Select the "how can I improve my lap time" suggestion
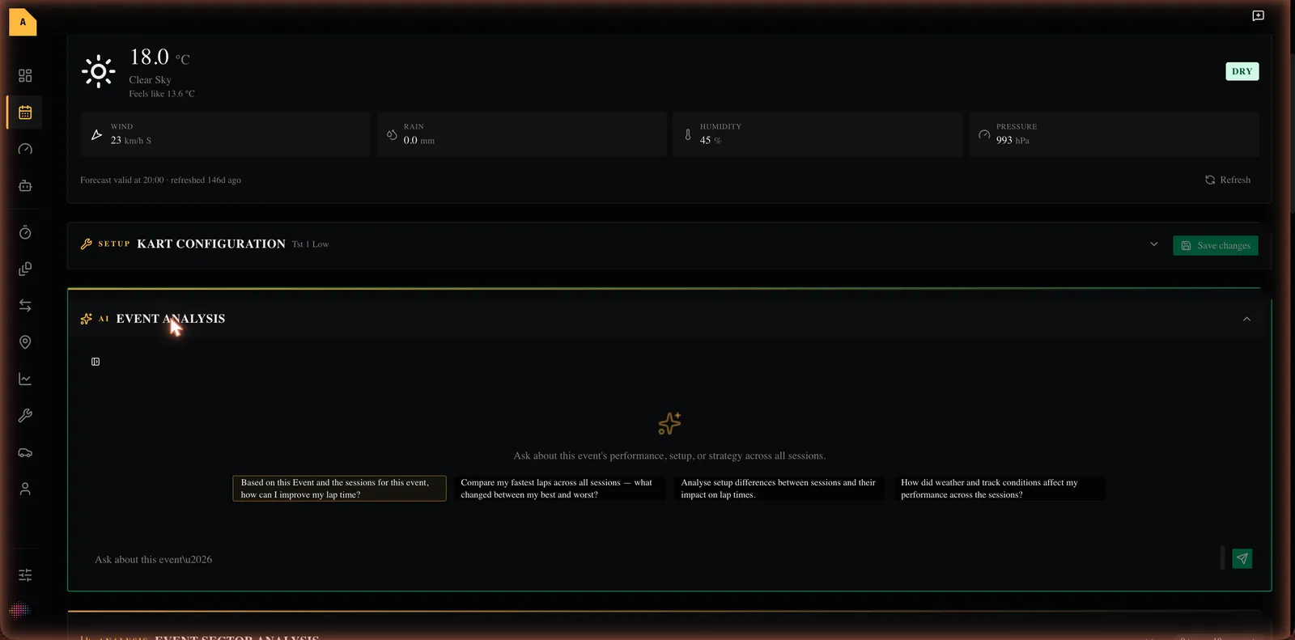 point(339,489)
